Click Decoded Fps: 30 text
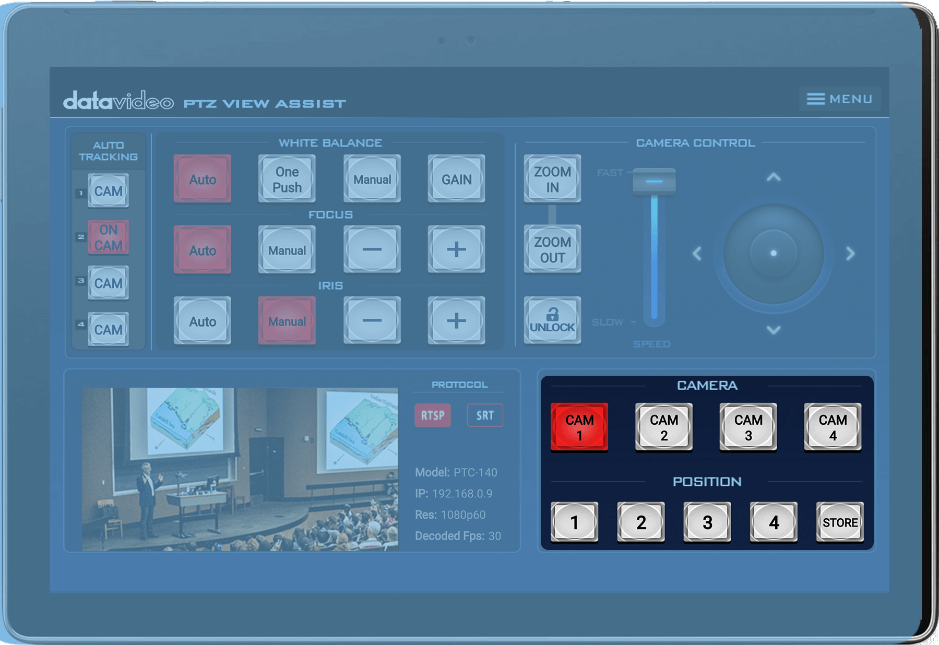Image resolution: width=939 pixels, height=645 pixels. click(458, 536)
